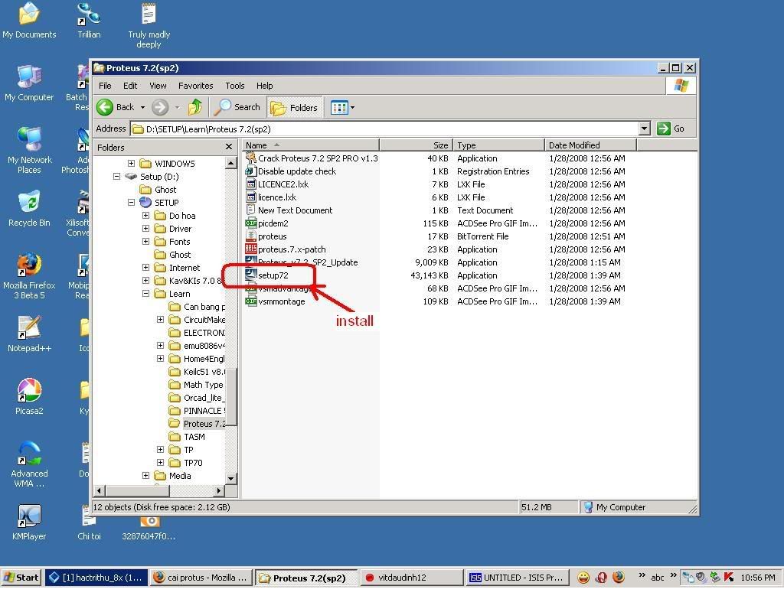Open the Back history dropdown arrow
Viewport: 784px width, 612px height.
tap(142, 107)
